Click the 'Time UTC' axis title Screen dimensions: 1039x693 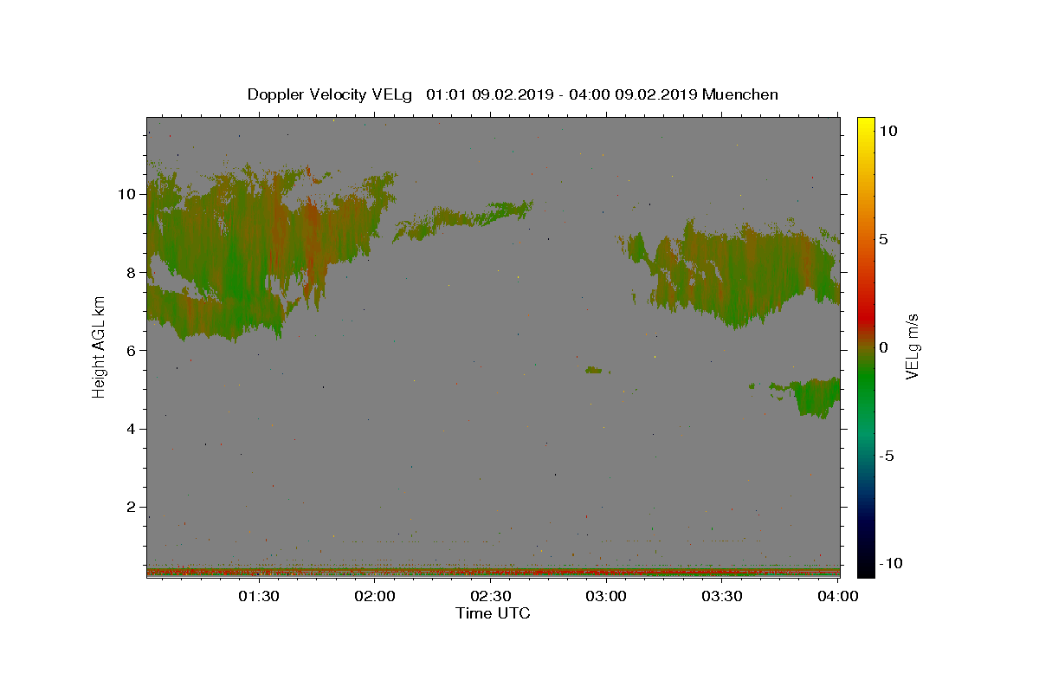tap(493, 613)
